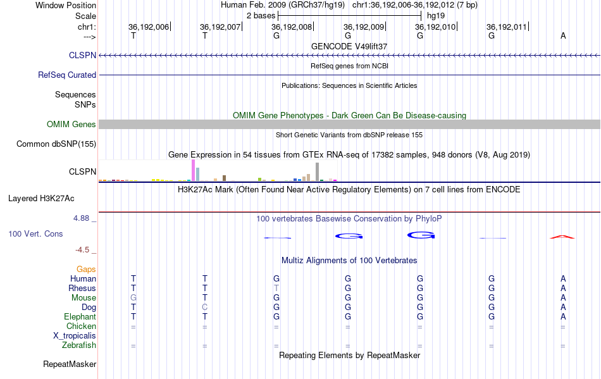Click the tall pink GTEx expression bar

click(x=193, y=170)
